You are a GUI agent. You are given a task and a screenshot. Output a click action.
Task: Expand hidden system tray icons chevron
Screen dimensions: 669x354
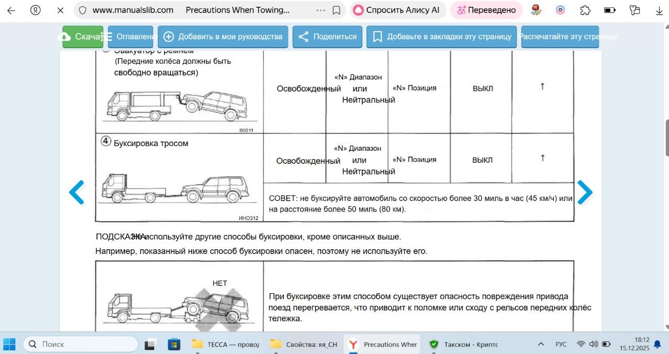point(541,344)
